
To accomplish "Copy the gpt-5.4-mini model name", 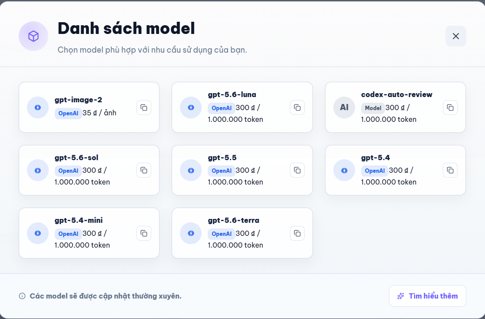I will click(144, 233).
